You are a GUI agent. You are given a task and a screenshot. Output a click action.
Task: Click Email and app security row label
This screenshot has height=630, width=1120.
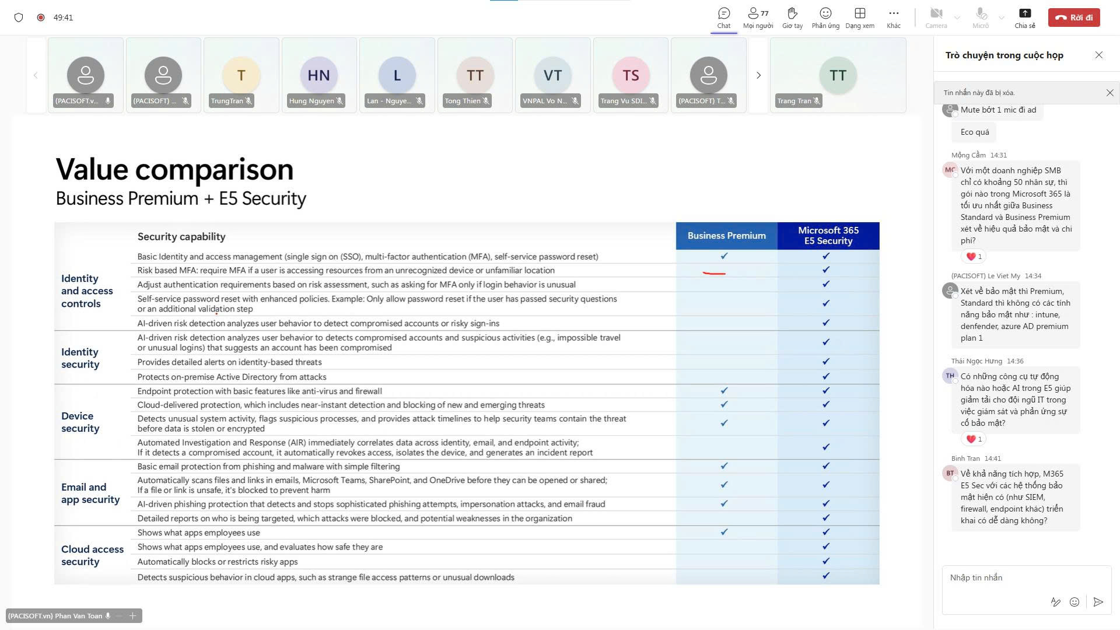coord(90,494)
